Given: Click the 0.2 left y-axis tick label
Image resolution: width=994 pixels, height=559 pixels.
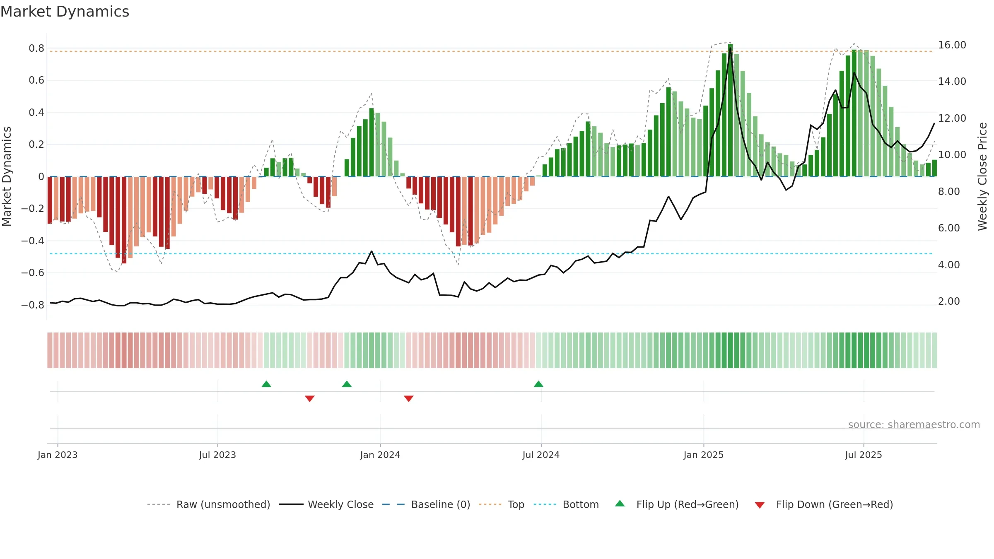Looking at the screenshot, I should [36, 145].
